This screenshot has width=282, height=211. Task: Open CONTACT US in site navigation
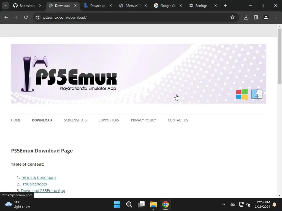[178, 120]
